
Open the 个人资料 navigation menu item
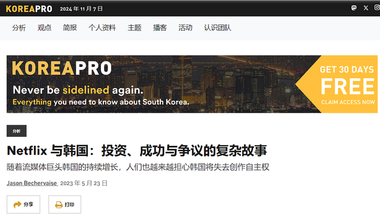[x=102, y=28]
